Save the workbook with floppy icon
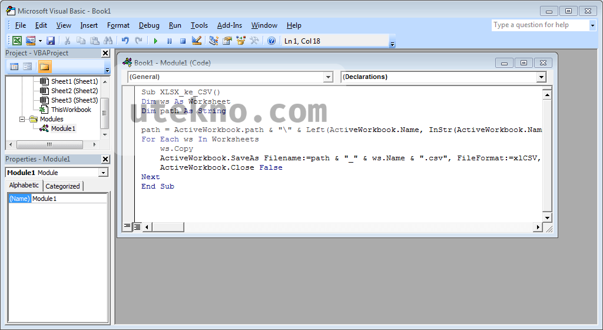This screenshot has height=330, width=603. pyautogui.click(x=51, y=41)
